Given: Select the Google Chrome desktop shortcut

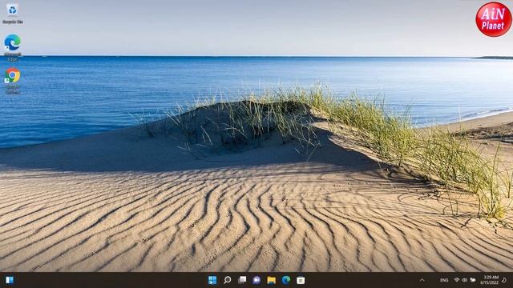Looking at the screenshot, I should pos(13,81).
